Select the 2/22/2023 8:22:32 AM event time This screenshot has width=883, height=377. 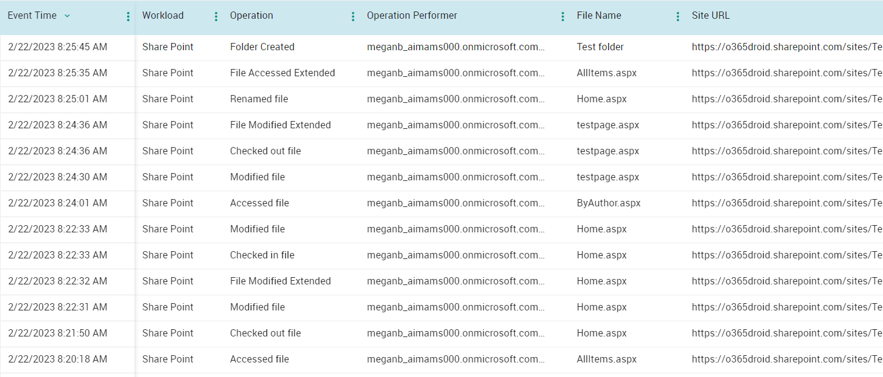(x=58, y=281)
